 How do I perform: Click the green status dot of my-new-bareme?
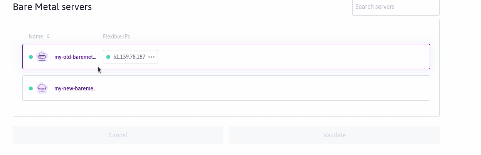click(x=31, y=88)
